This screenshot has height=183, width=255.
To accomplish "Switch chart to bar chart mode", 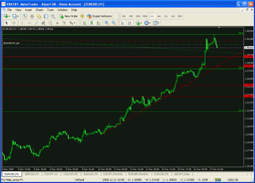I will pos(84,23).
